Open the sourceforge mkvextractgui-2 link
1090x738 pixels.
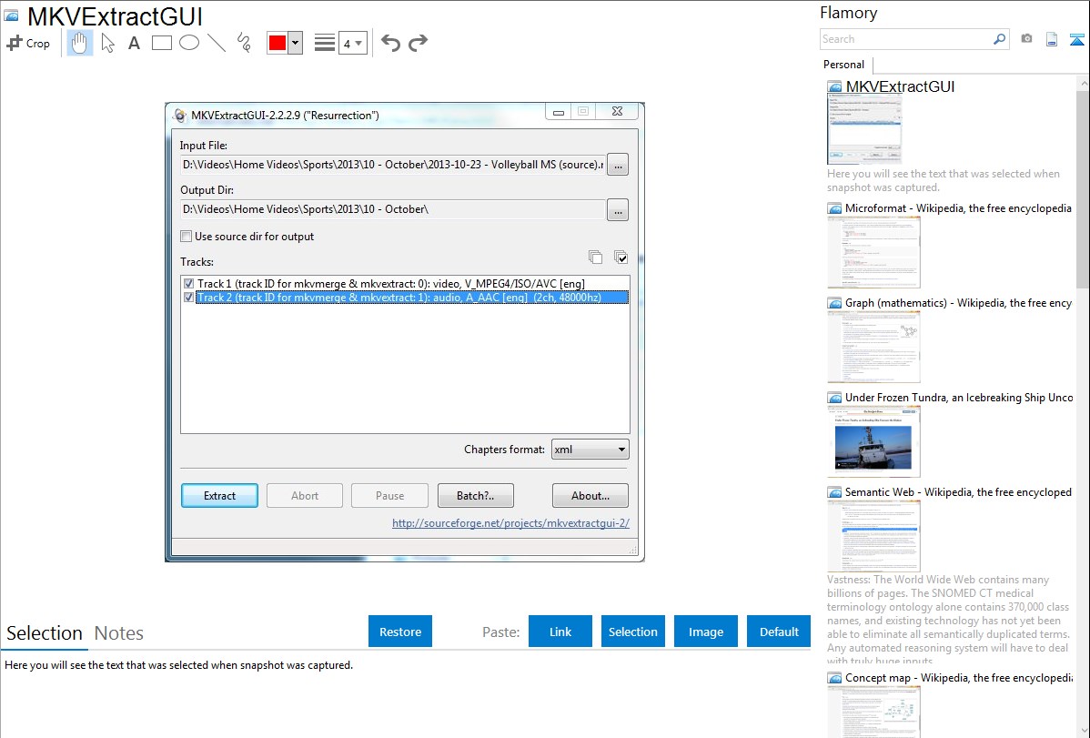(x=511, y=523)
